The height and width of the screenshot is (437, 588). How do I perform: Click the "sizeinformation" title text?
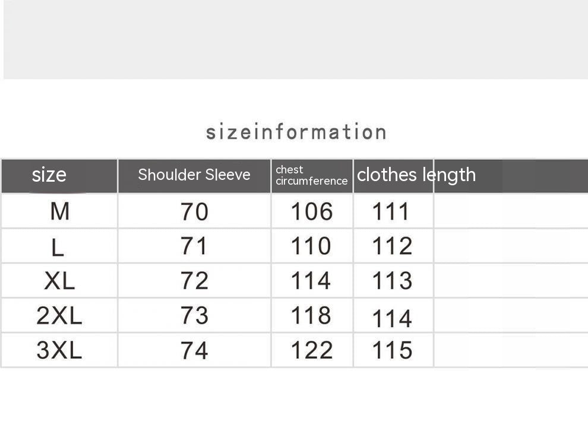[x=296, y=132]
